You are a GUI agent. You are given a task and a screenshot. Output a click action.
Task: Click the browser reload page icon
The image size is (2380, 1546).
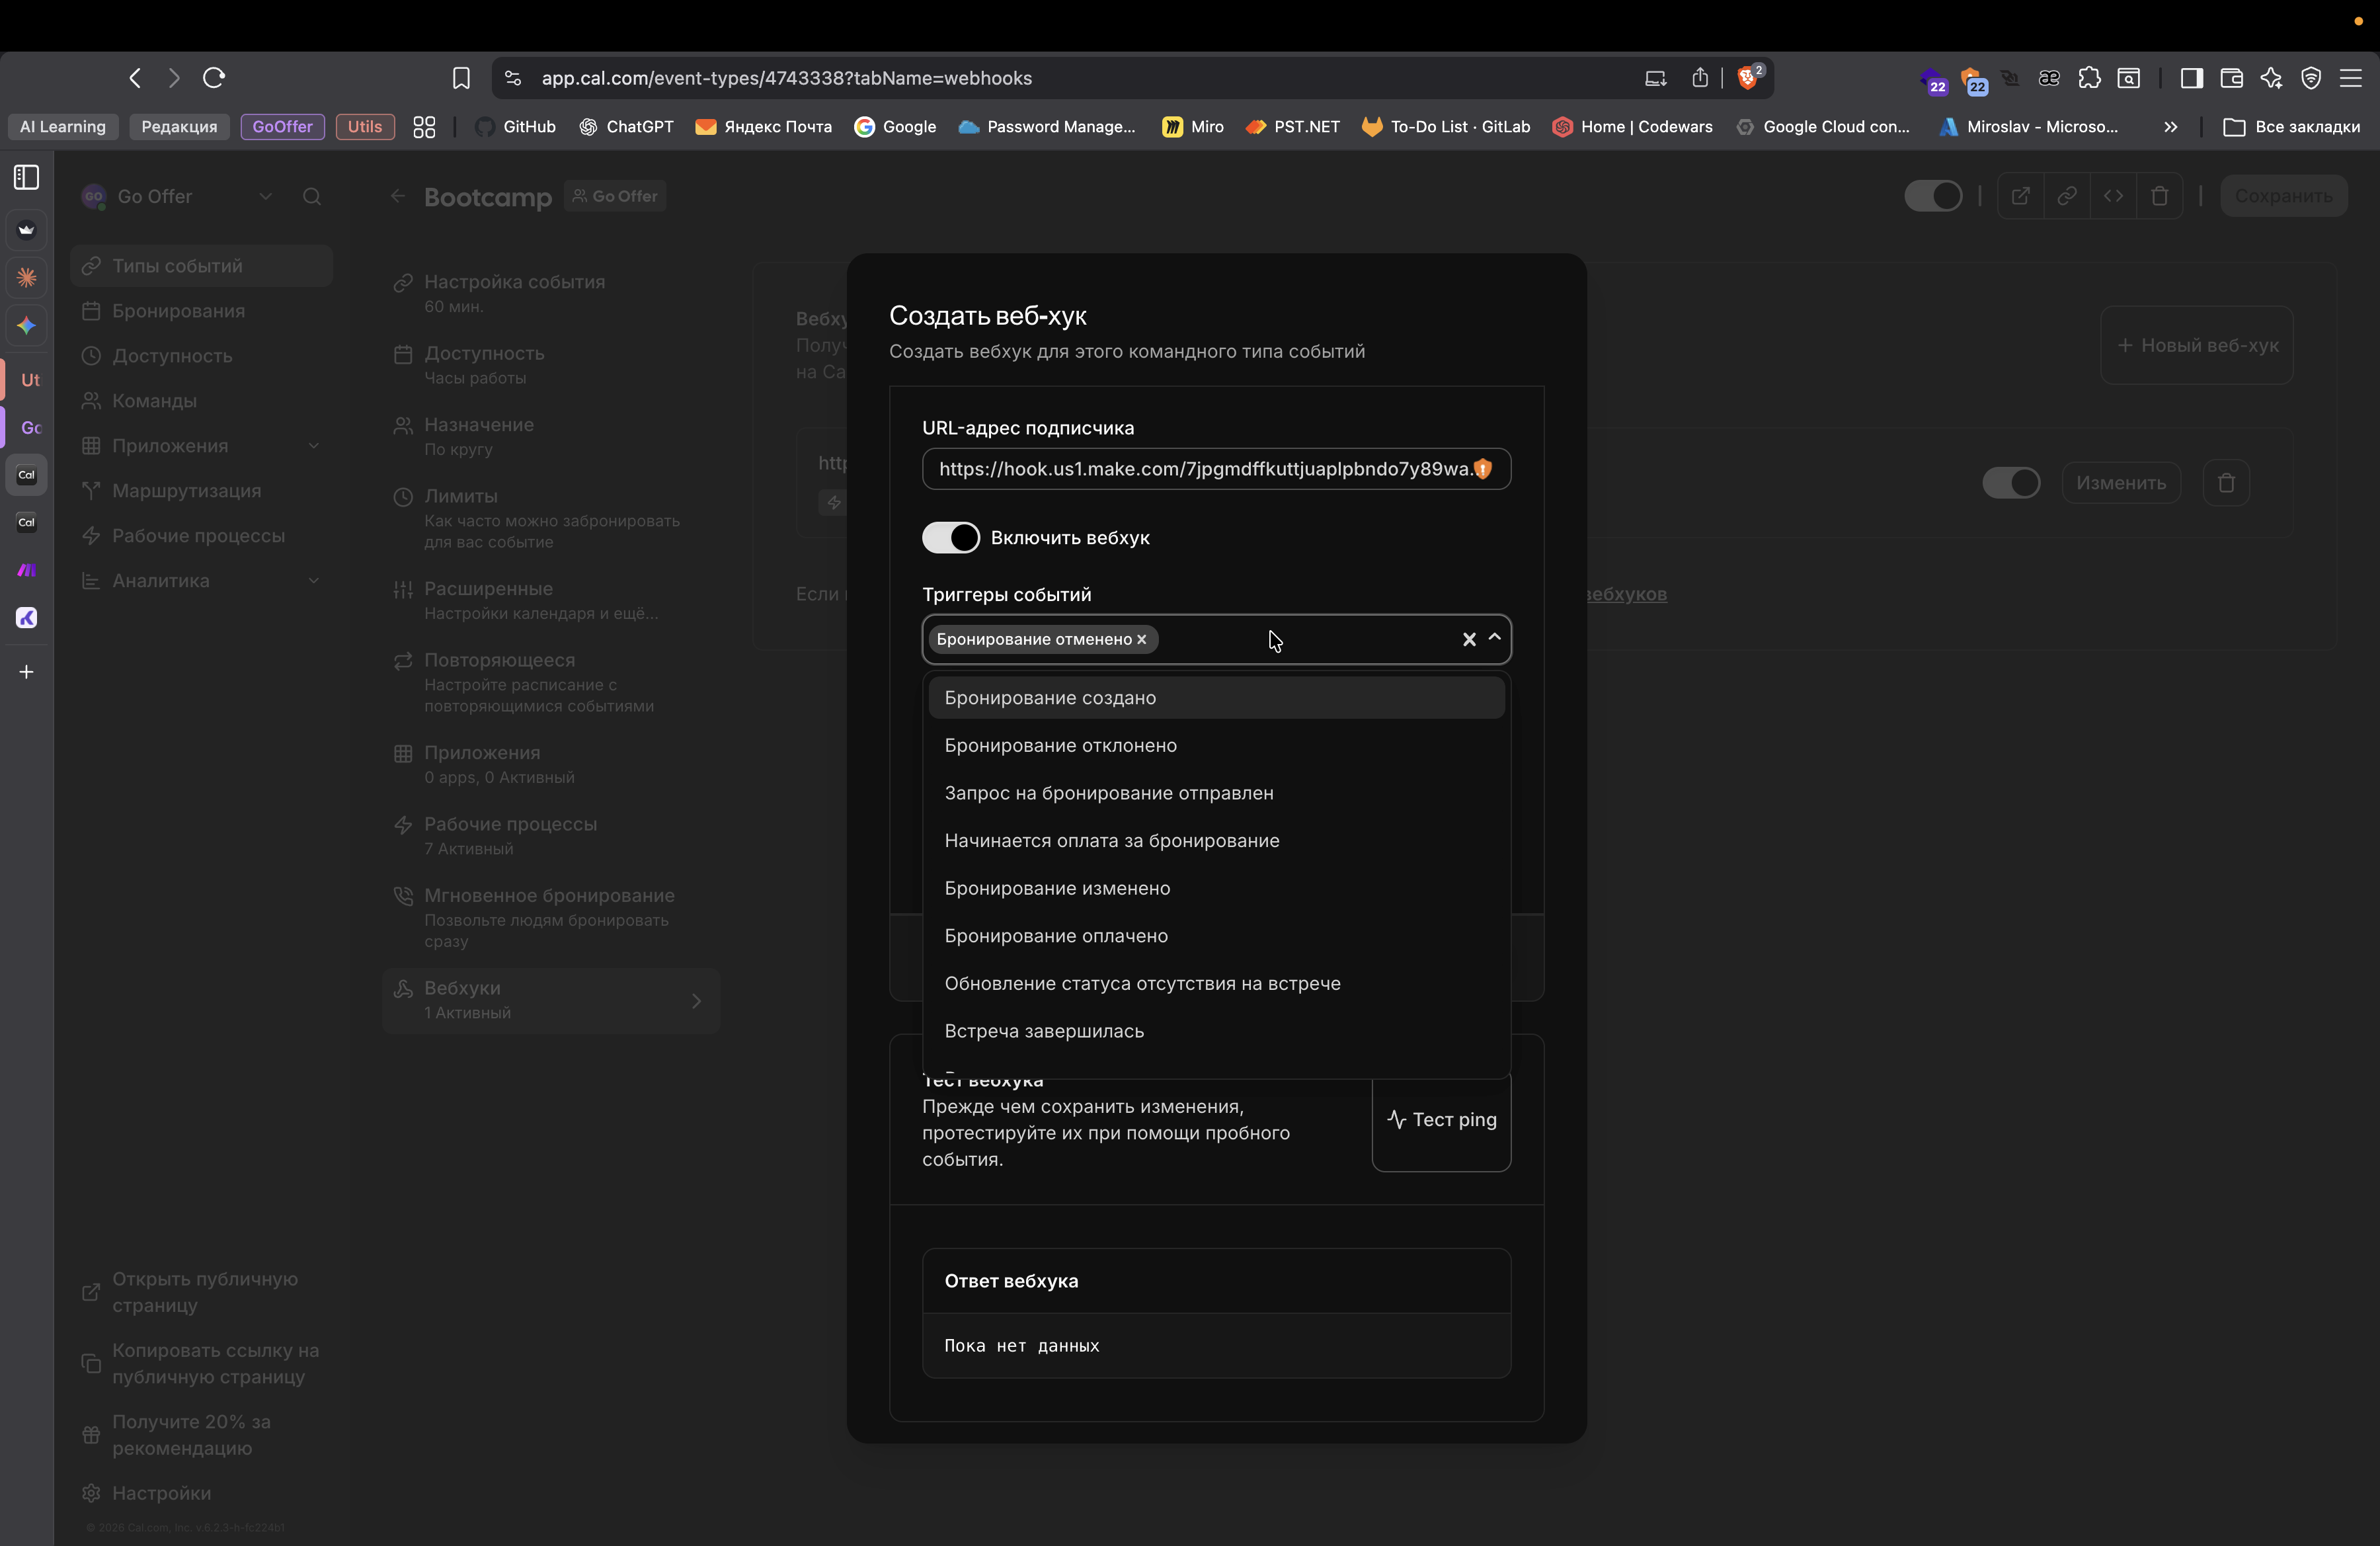[214, 78]
